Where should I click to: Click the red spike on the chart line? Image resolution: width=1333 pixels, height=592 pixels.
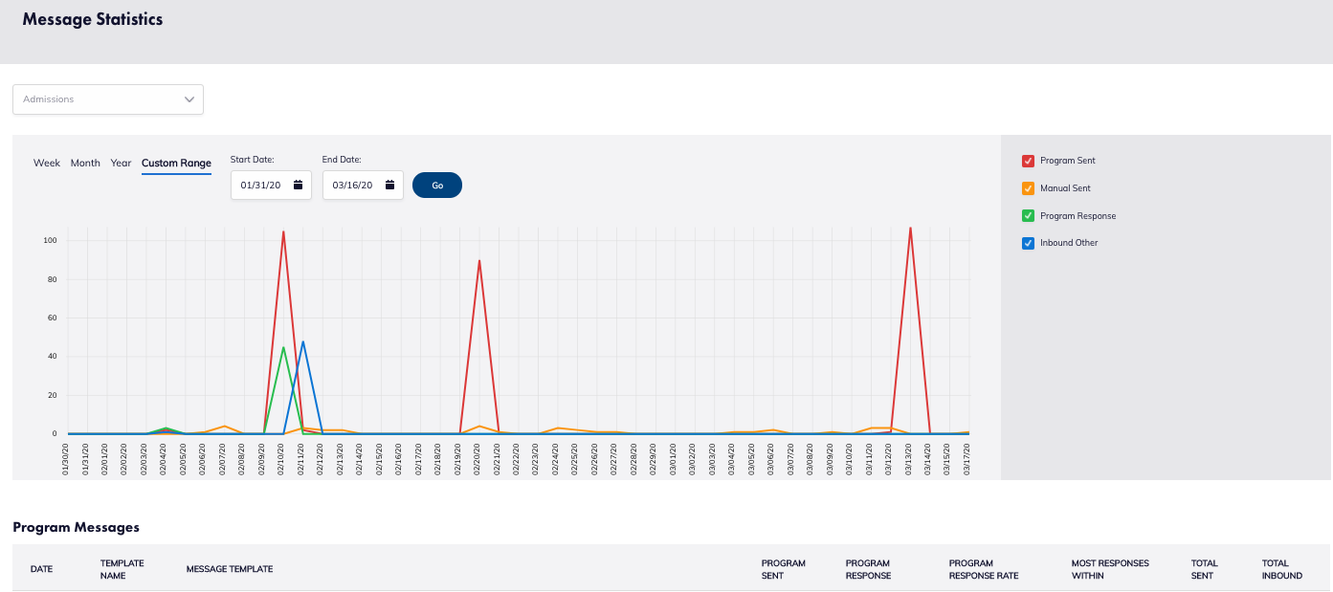click(x=283, y=232)
